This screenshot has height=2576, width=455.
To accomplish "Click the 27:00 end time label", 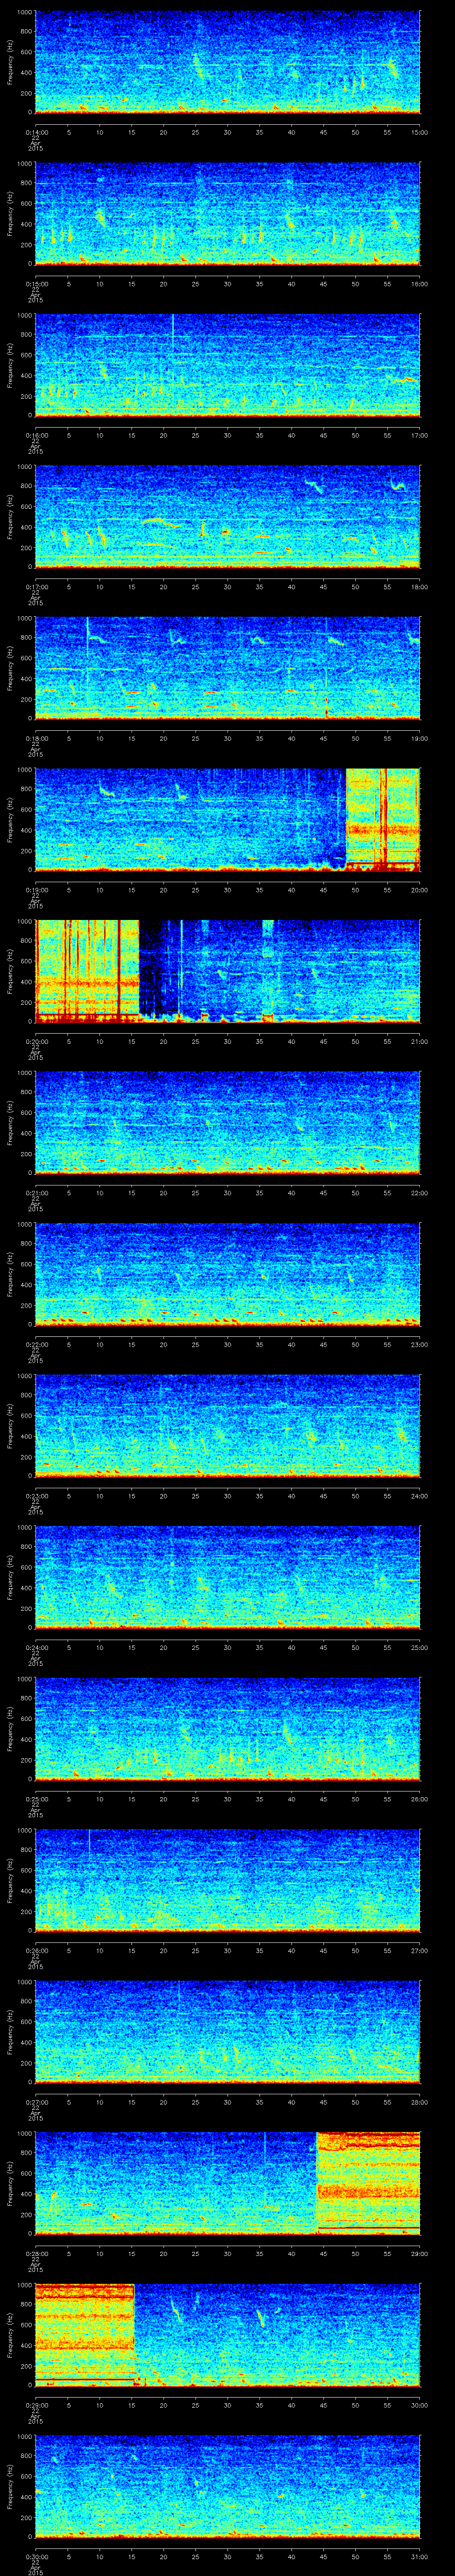I will 420,1950.
